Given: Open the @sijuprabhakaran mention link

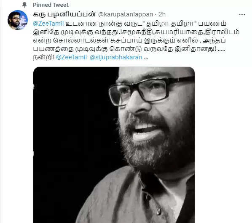Looking at the screenshot, I should click(x=116, y=57).
